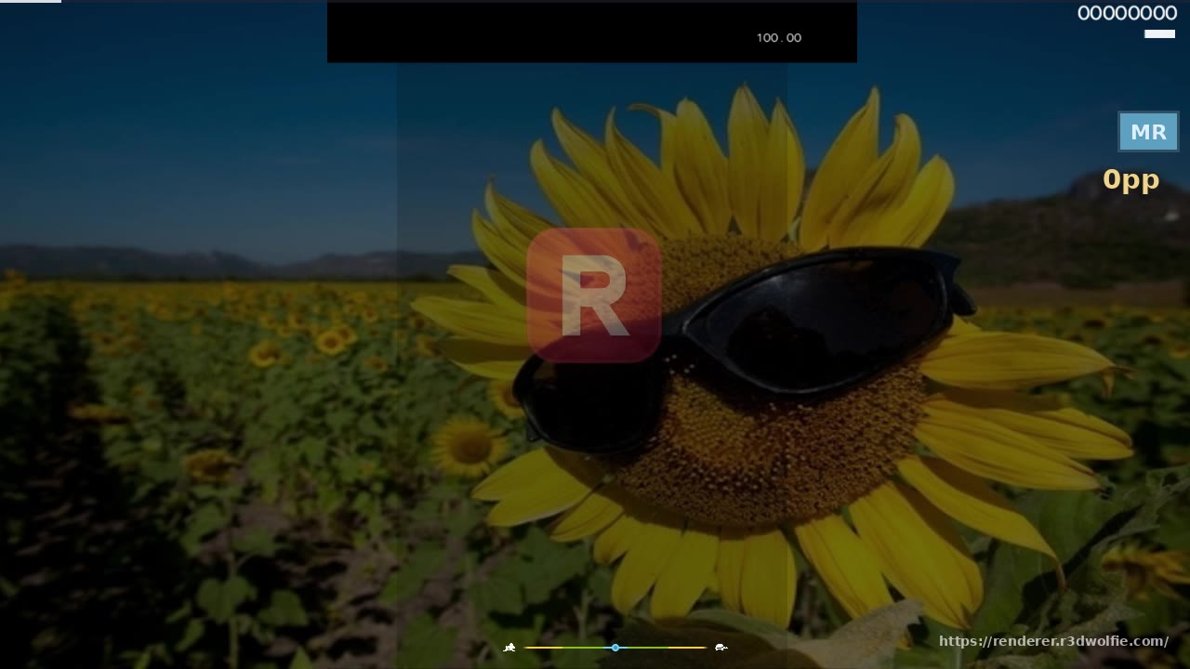Click the red R logo
Viewport: 1190px width, 669px height.
pyautogui.click(x=593, y=295)
